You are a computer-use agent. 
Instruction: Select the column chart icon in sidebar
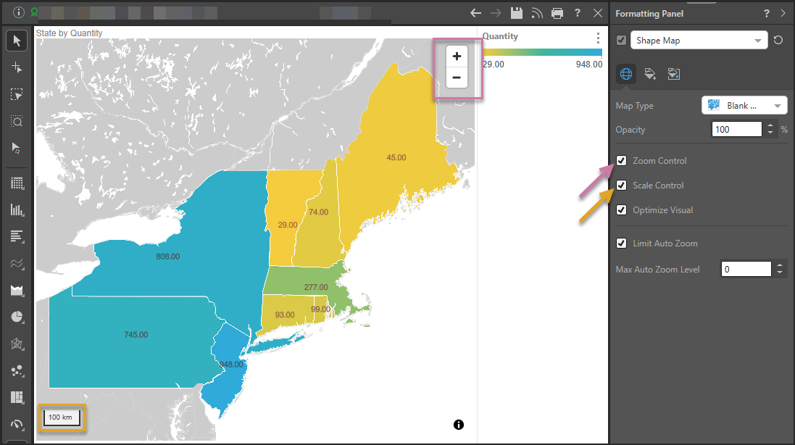coord(17,210)
